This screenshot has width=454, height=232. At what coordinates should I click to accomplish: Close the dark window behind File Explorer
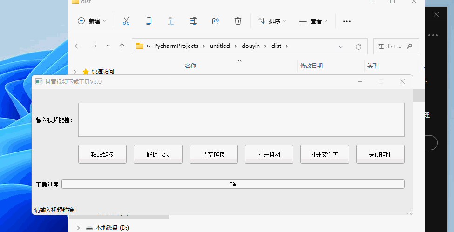coord(436,14)
